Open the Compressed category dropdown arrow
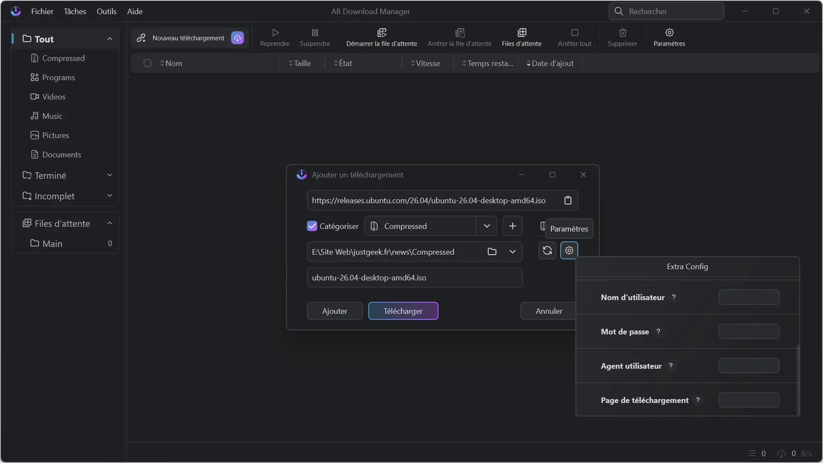Viewport: 823px width, 463px height. pyautogui.click(x=487, y=226)
